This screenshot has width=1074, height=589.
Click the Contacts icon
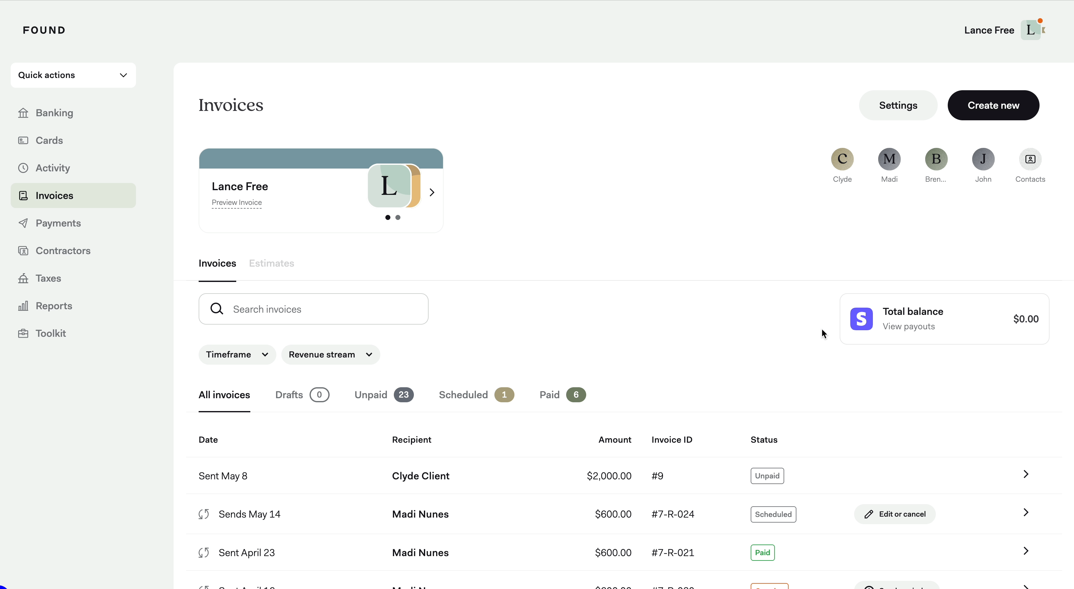coord(1030,159)
